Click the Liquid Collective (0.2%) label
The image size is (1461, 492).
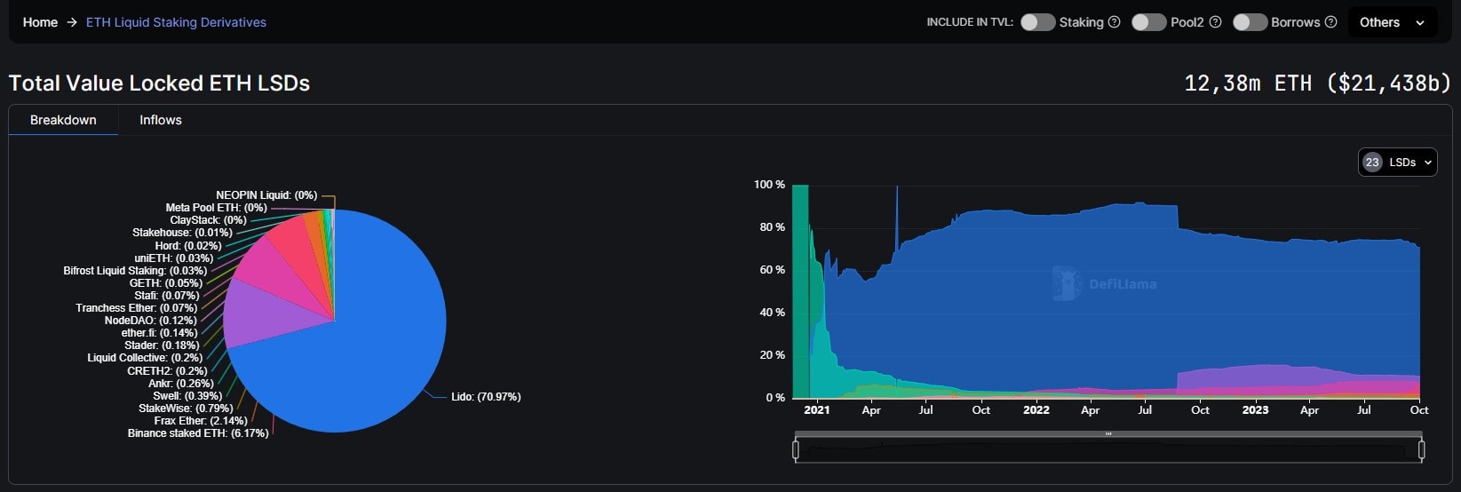(x=145, y=358)
